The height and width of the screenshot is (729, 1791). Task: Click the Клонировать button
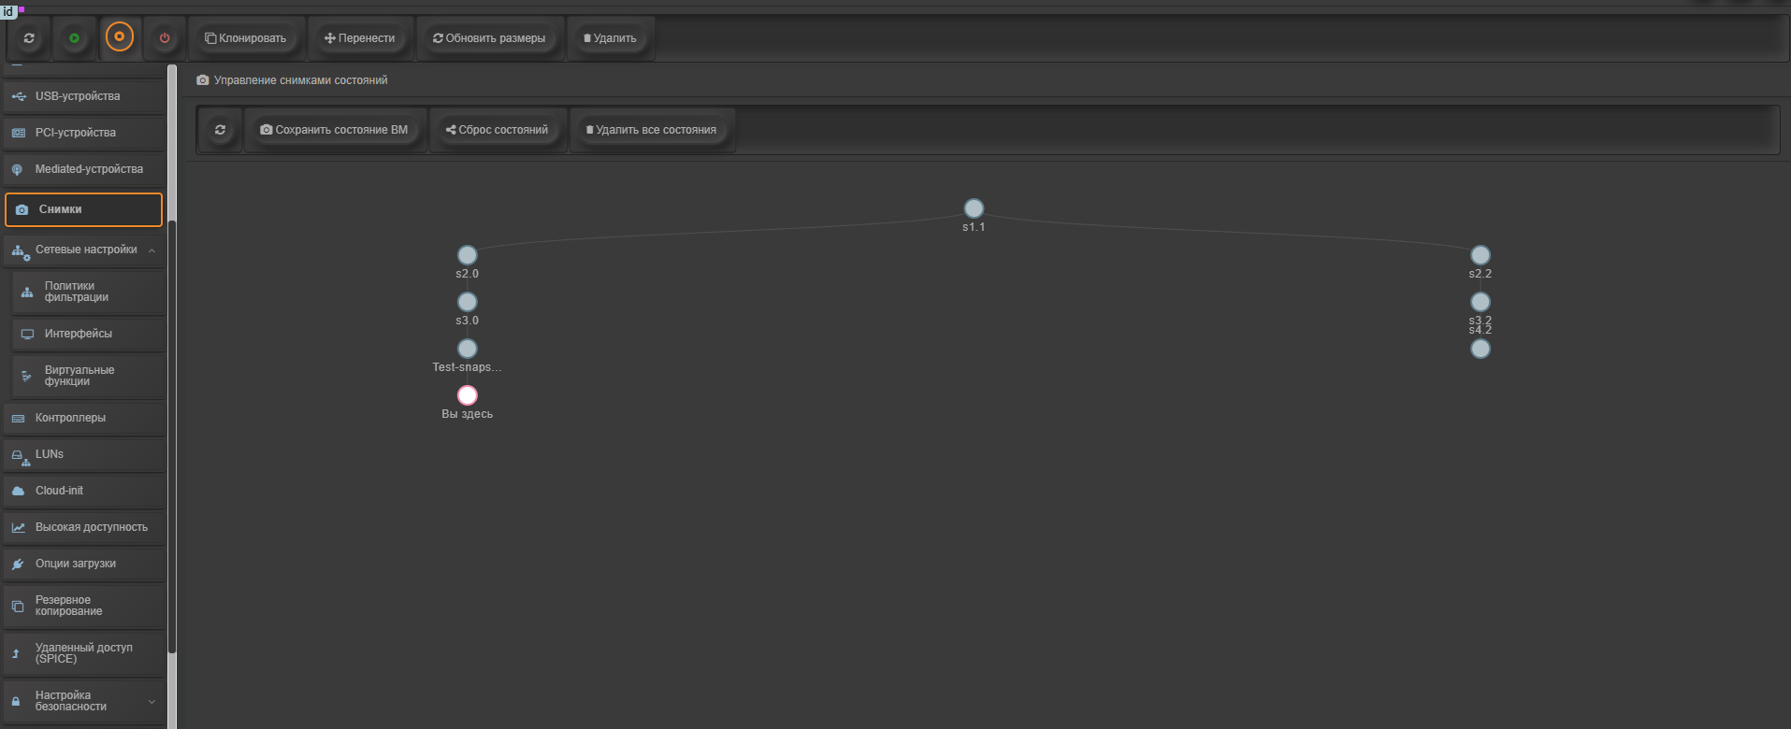point(246,38)
